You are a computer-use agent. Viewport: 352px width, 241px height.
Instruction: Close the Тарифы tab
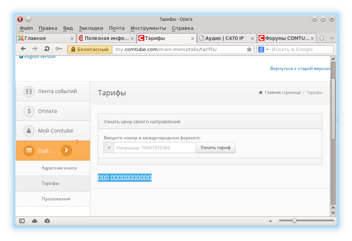(x=192, y=39)
